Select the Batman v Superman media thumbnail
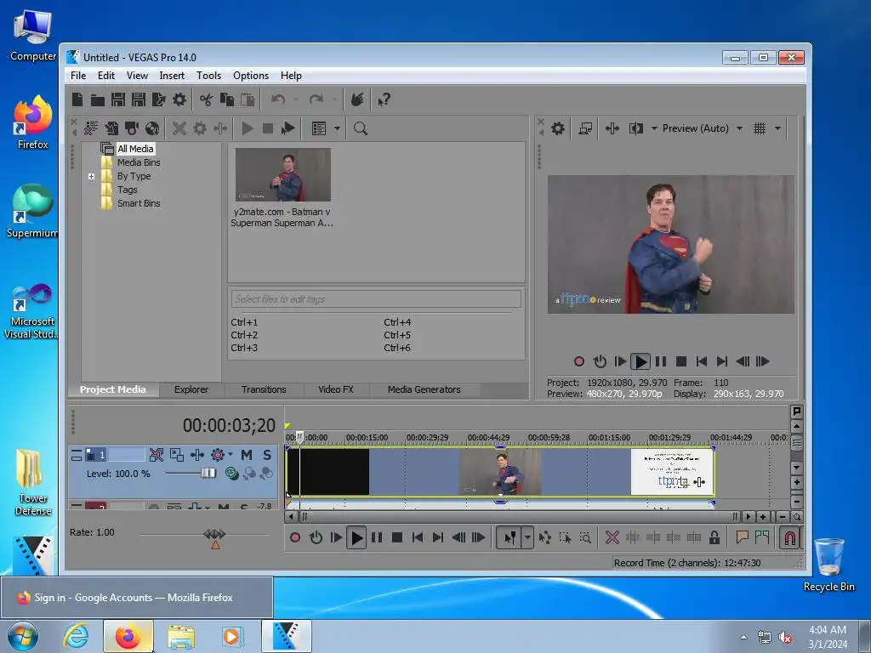This screenshot has width=871, height=653. click(282, 174)
